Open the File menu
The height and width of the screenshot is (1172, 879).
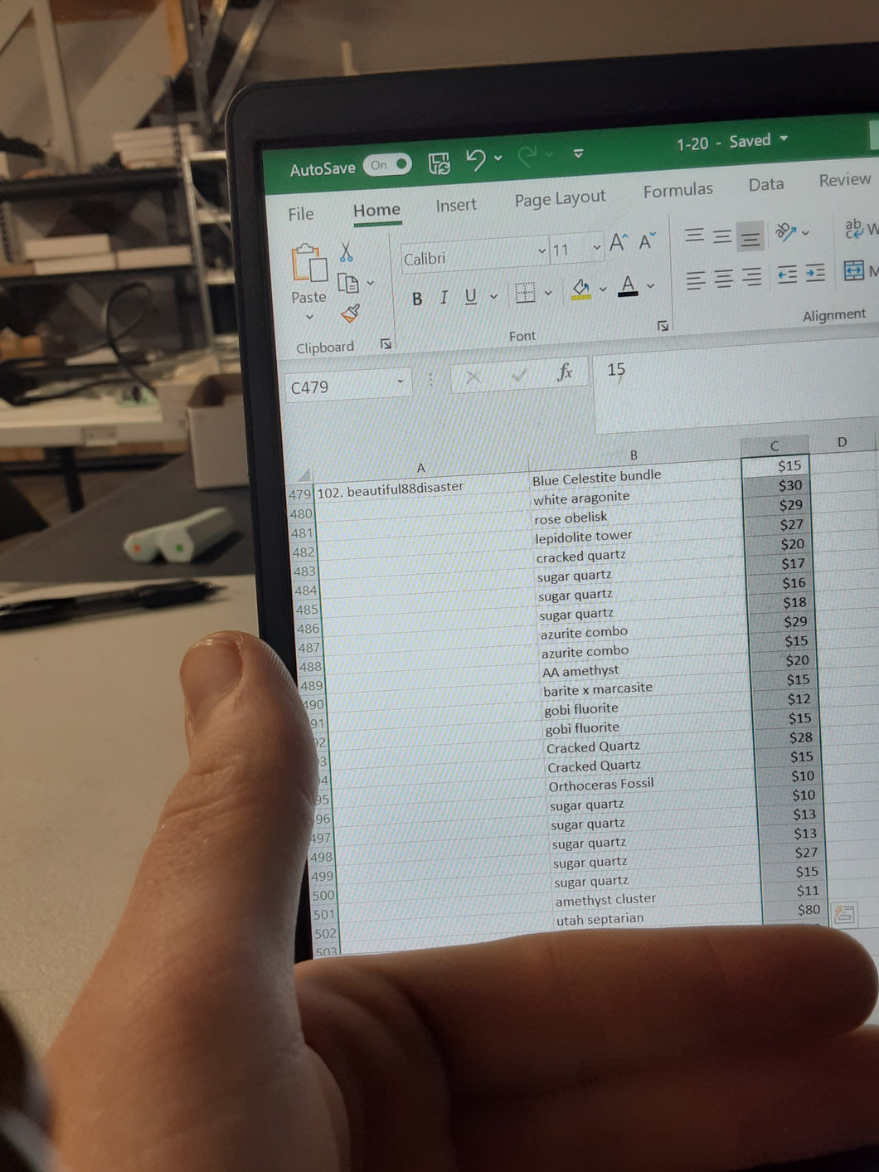301,214
